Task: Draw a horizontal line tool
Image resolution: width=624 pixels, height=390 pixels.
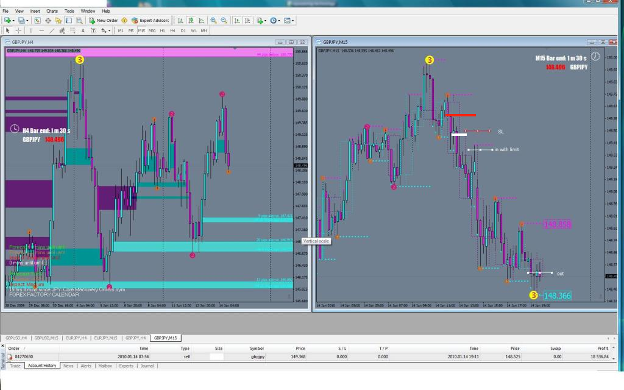Action: [x=41, y=30]
